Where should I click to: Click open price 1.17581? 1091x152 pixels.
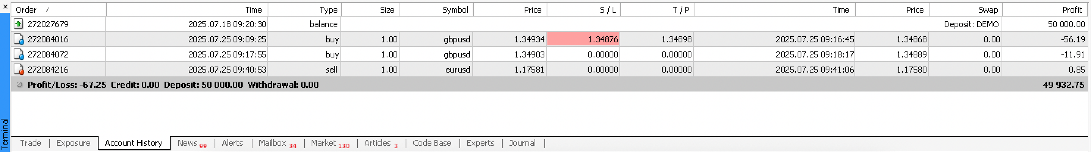pyautogui.click(x=529, y=70)
